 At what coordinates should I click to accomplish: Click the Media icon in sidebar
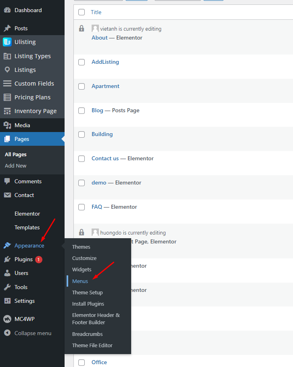pyautogui.click(x=7, y=125)
